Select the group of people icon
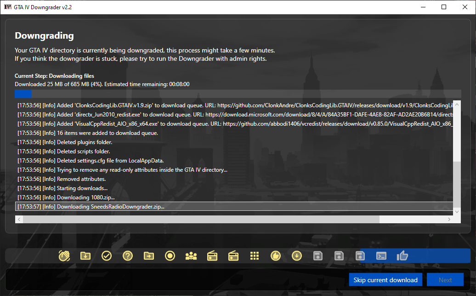476x296 pixels. click(191, 256)
